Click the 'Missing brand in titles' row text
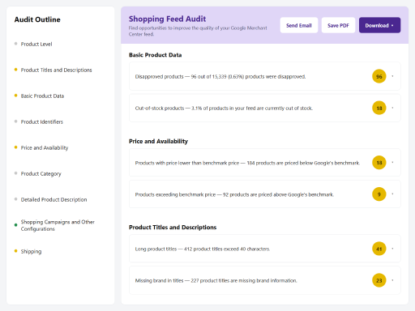The image size is (415, 311). (x=216, y=280)
